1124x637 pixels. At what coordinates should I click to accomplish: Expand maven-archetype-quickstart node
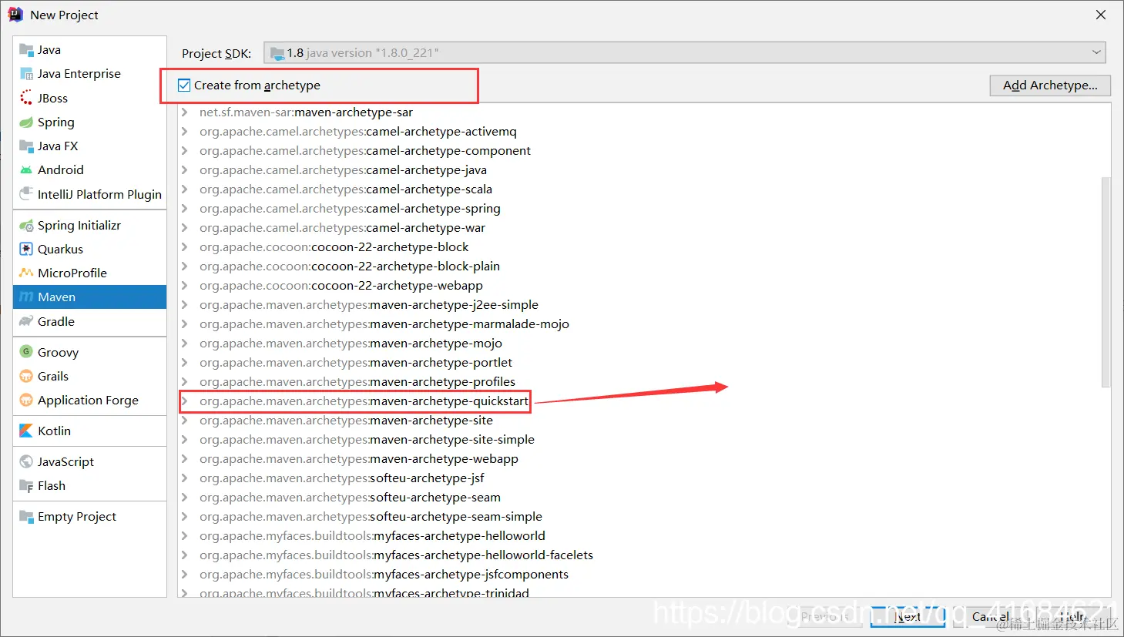[185, 401]
